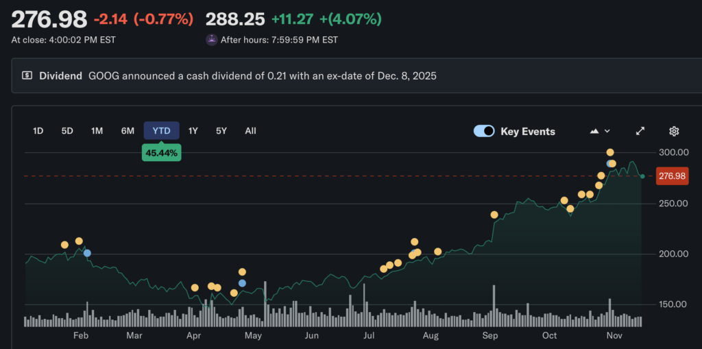Select the 5D time range
The width and height of the screenshot is (702, 349).
click(67, 130)
